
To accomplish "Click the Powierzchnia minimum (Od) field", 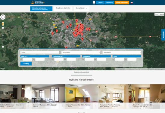I will click(59, 59).
